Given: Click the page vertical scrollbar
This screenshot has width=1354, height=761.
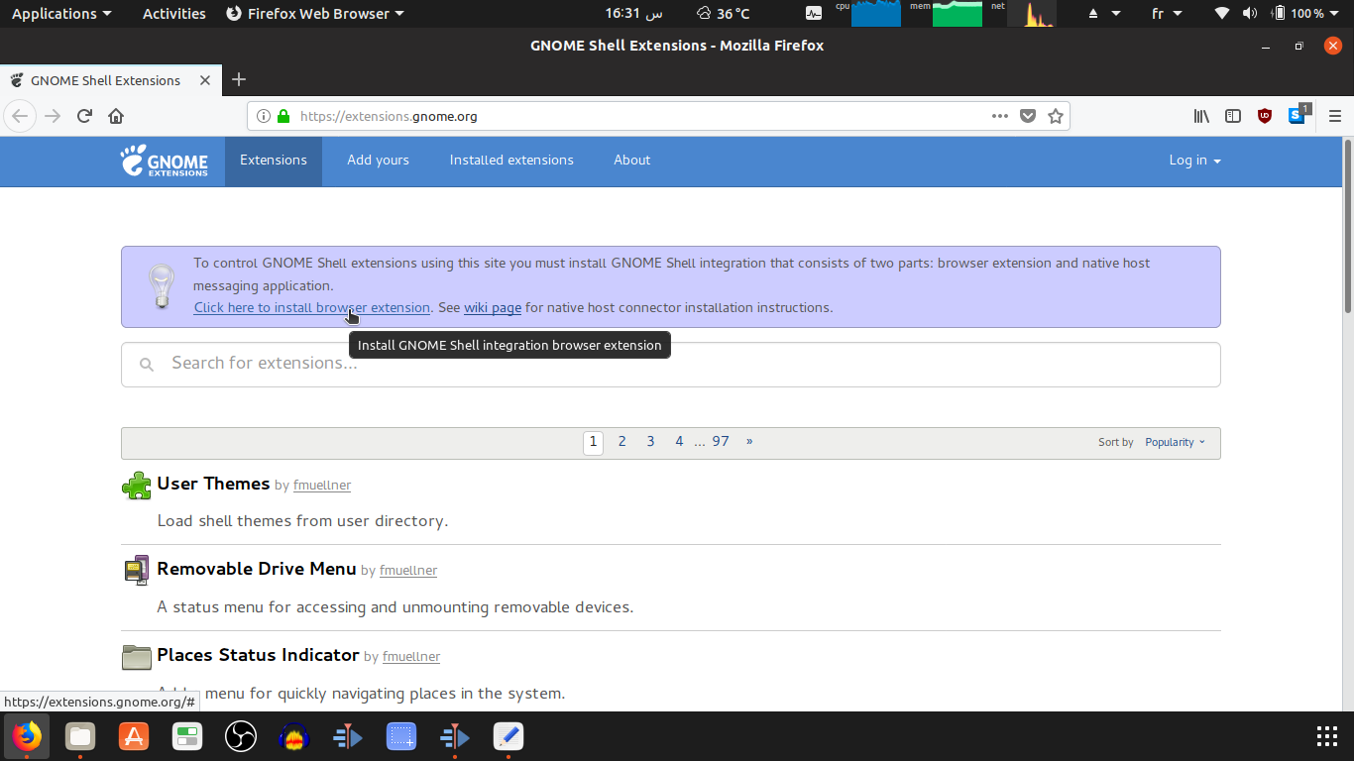Looking at the screenshot, I should coord(1348,226).
